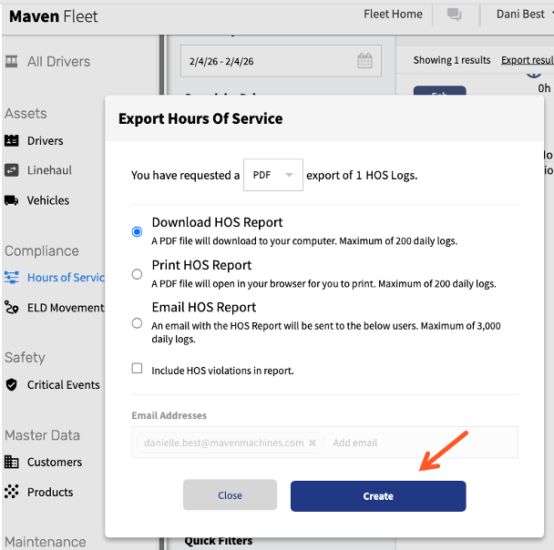Screen dimensions: 554x550
Task: Click the Linehaul sidebar icon
Action: point(12,170)
